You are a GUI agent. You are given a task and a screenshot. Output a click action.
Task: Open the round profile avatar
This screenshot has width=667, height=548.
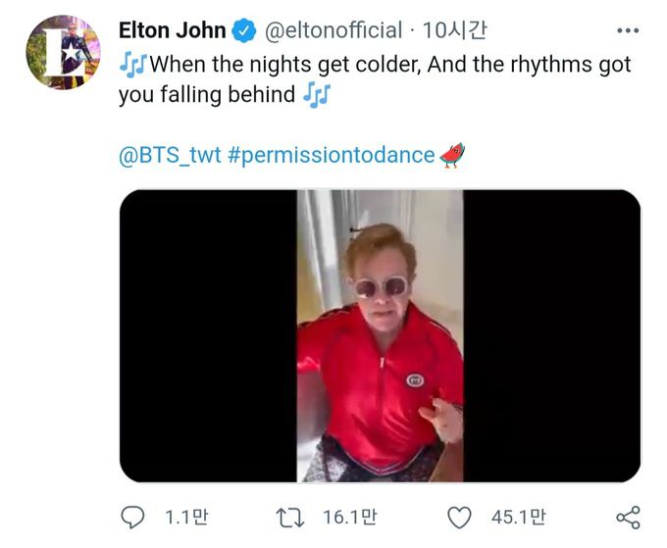click(x=63, y=52)
